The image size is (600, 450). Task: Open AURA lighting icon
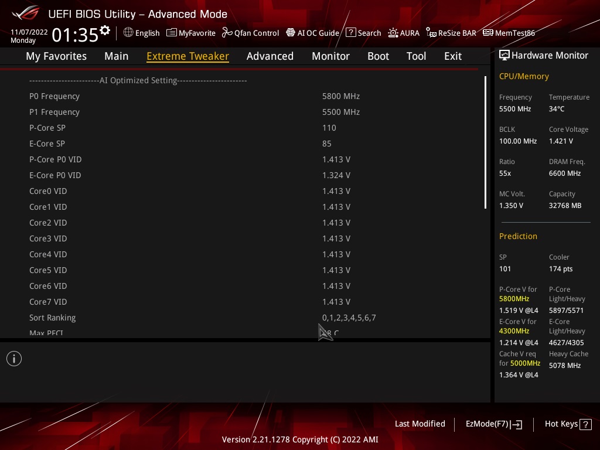pyautogui.click(x=393, y=33)
